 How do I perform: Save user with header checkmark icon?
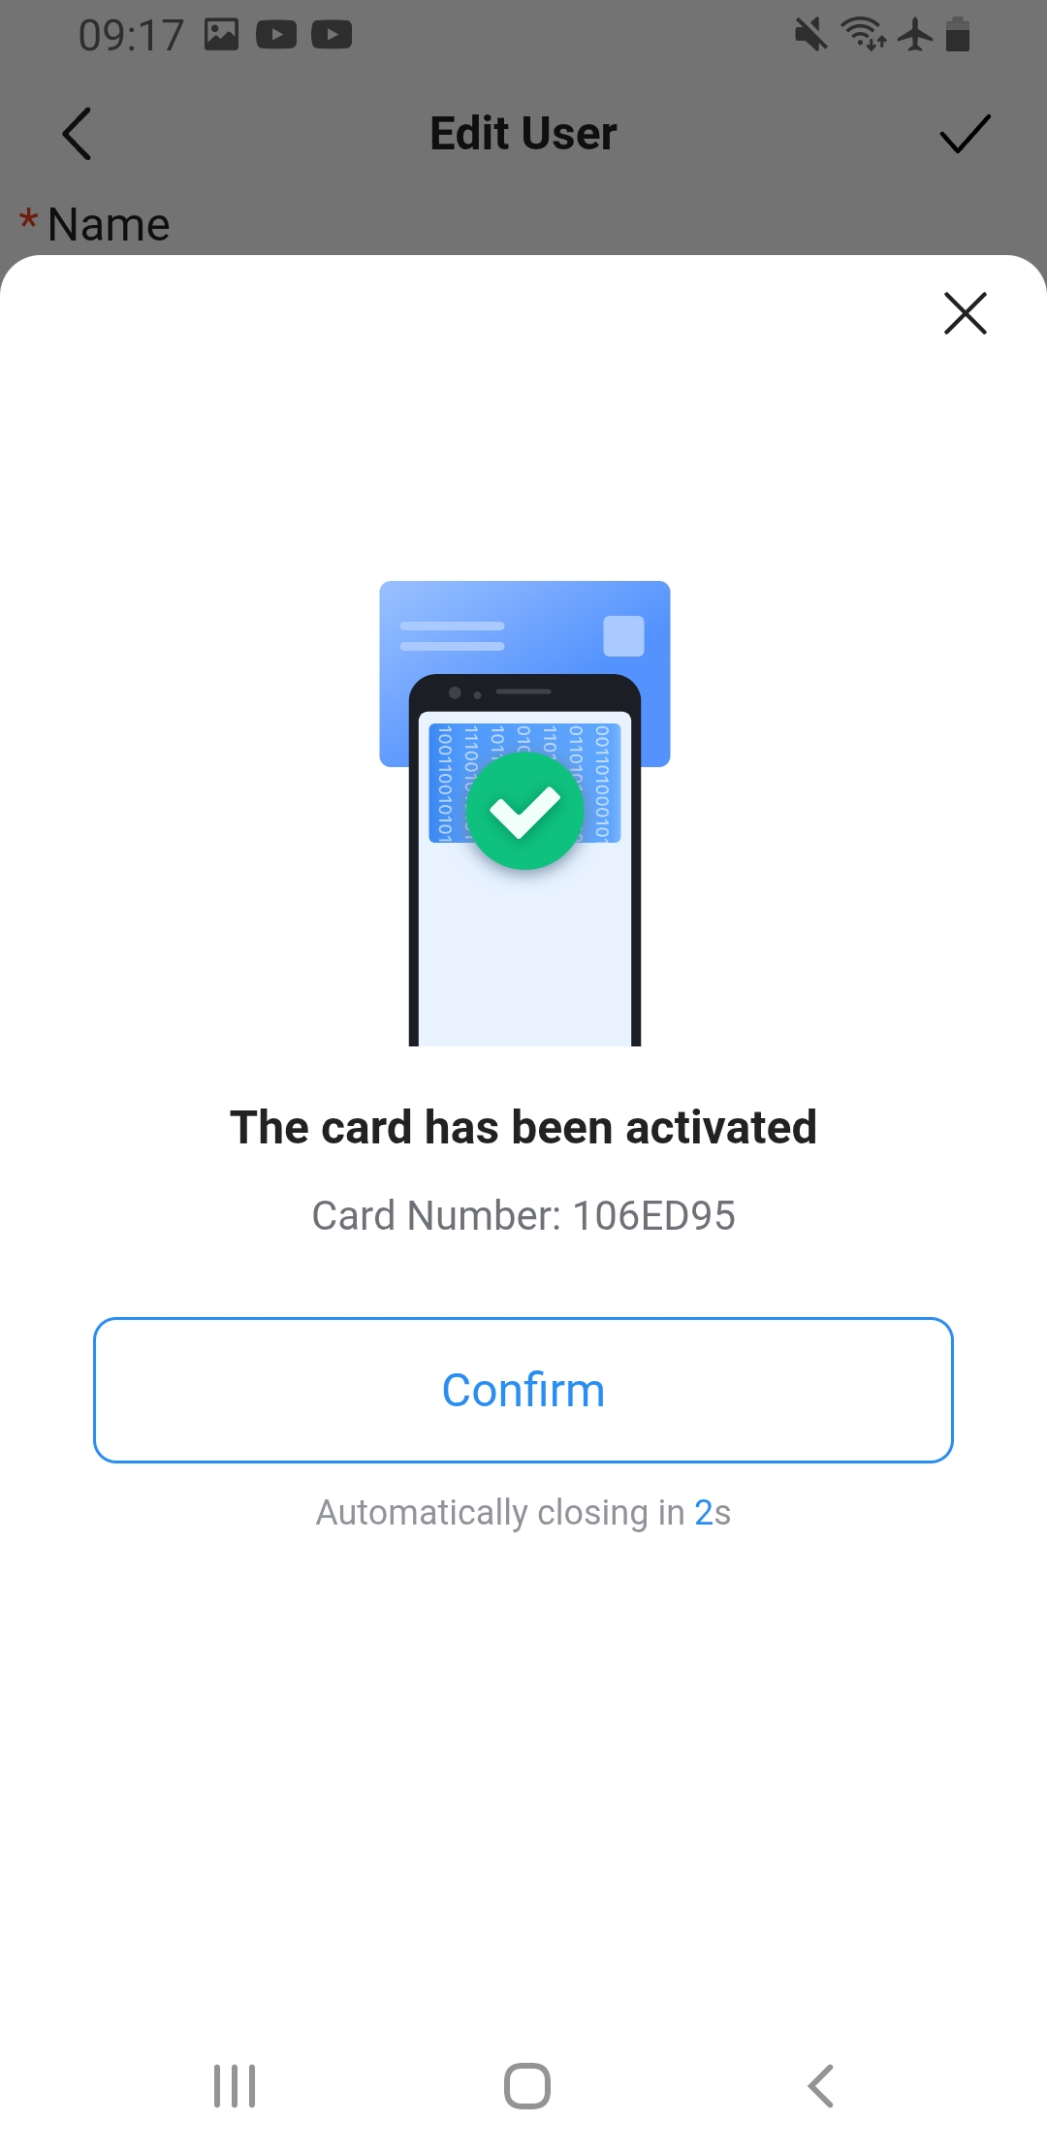point(966,134)
